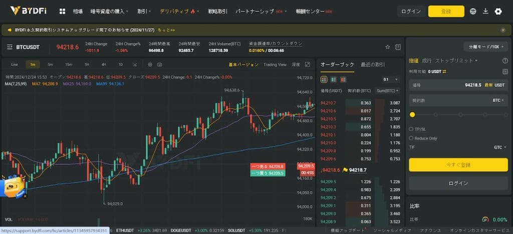Go to the 相場 markets menu
The height and width of the screenshot is (234, 513).
point(78,11)
